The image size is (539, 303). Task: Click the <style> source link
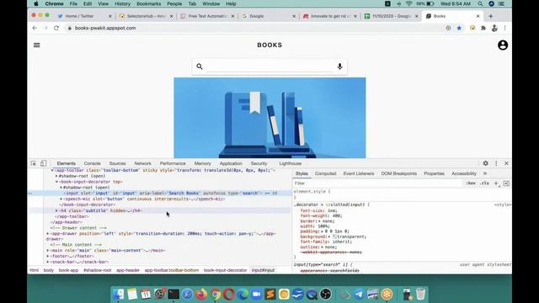click(503, 205)
